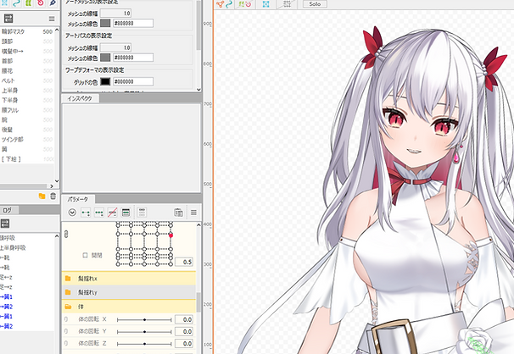Select the 後髪 part row
The height and width of the screenshot is (354, 514).
pos(27,130)
